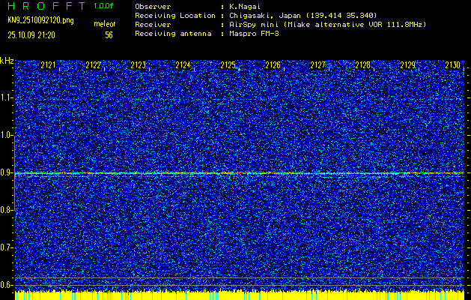Click the yellow power bar at bottom
The width and height of the screenshot is (471, 300).
click(240, 295)
